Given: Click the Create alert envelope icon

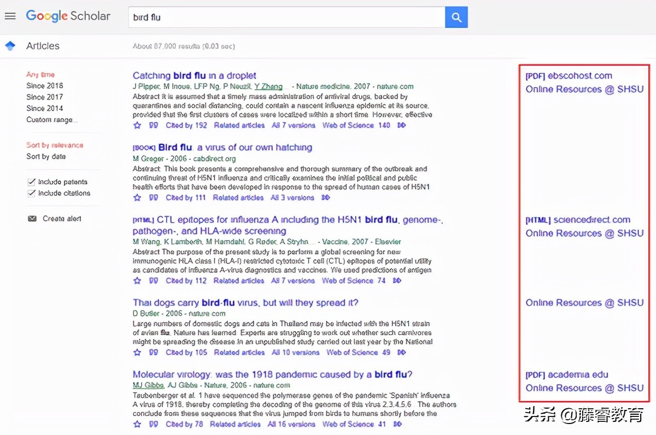Looking at the screenshot, I should tap(32, 219).
